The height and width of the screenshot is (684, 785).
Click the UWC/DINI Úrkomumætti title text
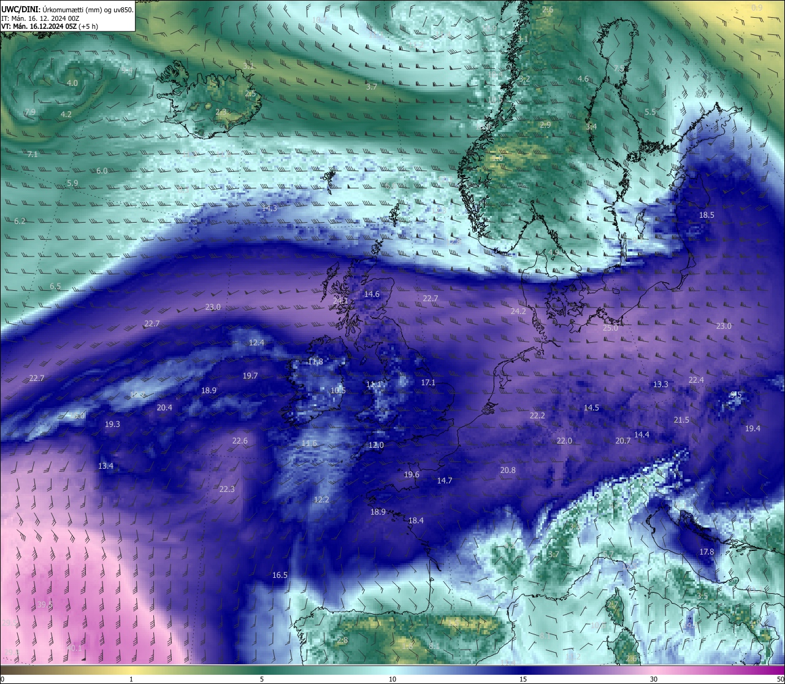point(67,10)
